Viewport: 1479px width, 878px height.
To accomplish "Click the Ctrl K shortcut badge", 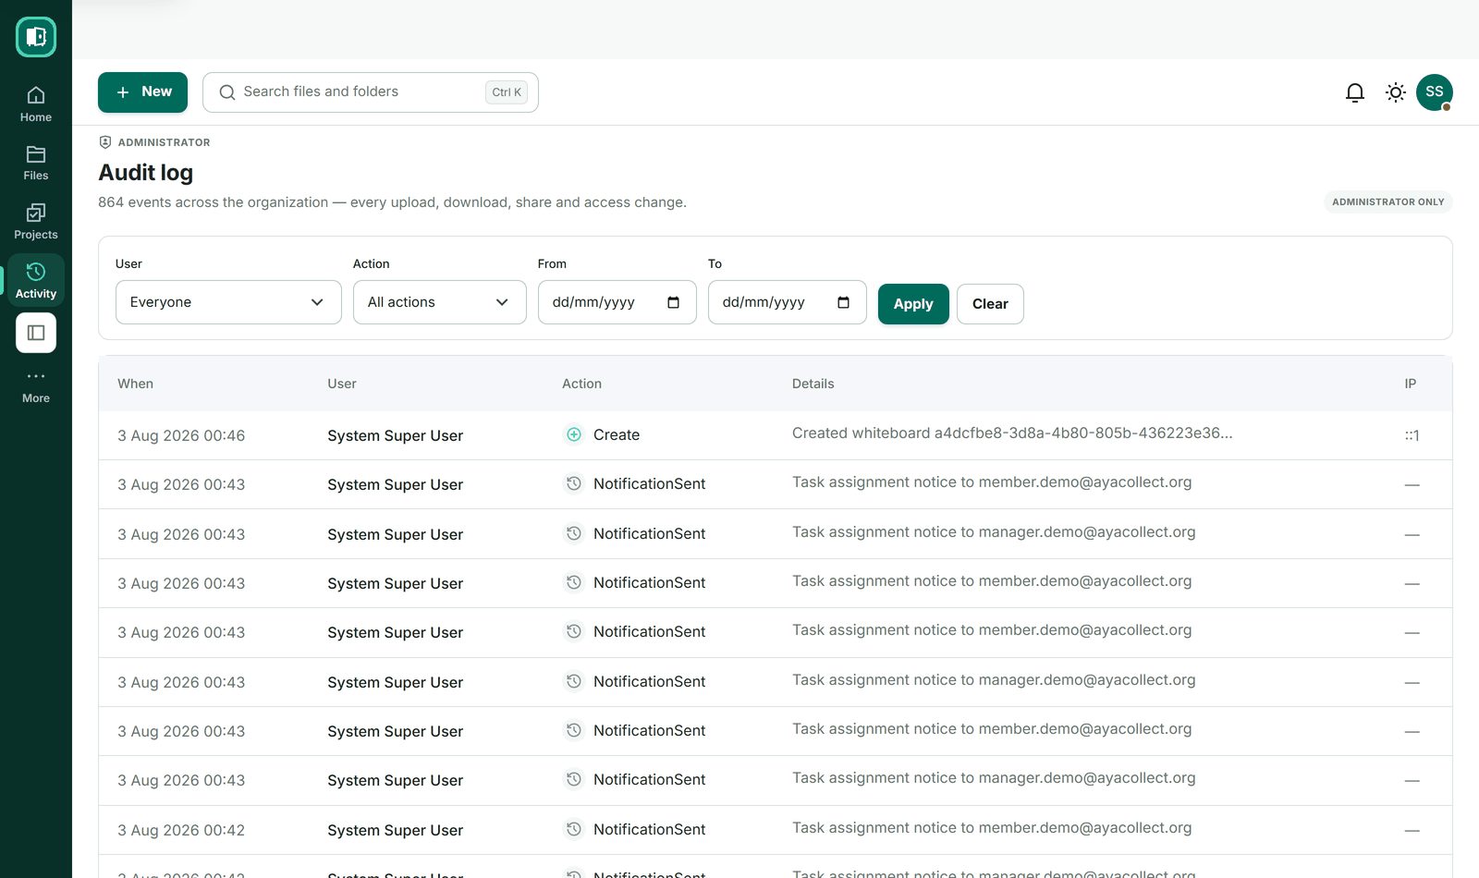I will [x=507, y=92].
